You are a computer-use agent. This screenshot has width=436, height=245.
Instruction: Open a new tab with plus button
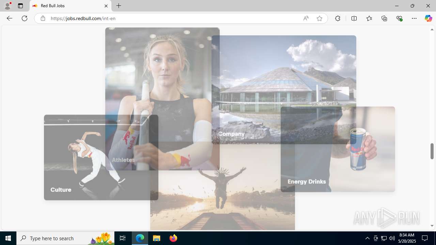119,6
